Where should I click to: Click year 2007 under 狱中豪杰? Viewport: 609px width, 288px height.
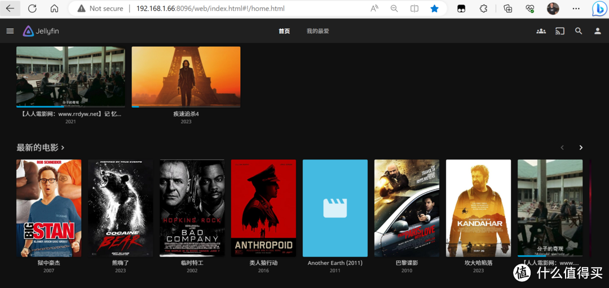pyautogui.click(x=49, y=271)
